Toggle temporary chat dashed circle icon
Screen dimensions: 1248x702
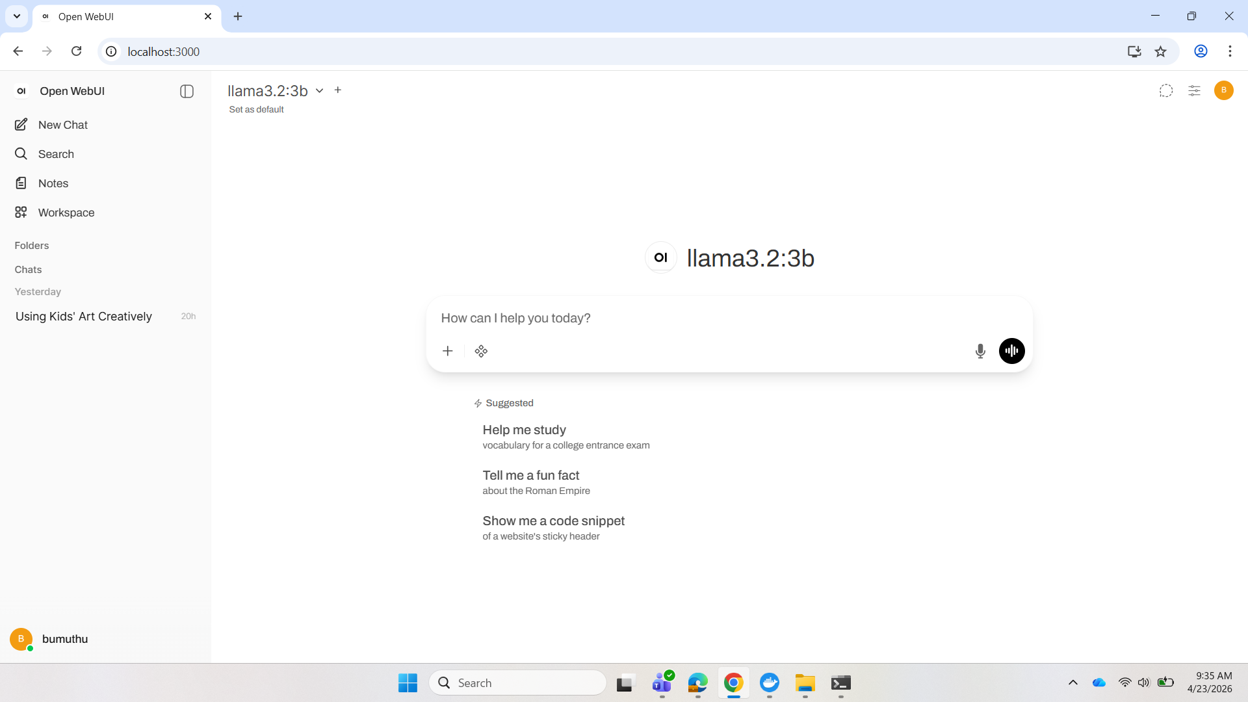pyautogui.click(x=1166, y=90)
